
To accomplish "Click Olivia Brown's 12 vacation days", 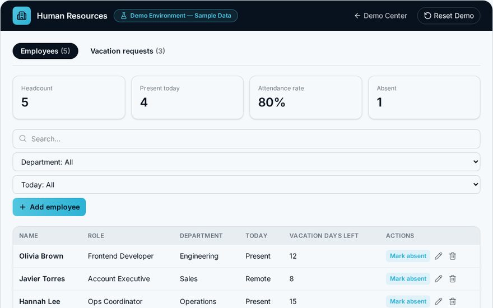I will tap(293, 256).
